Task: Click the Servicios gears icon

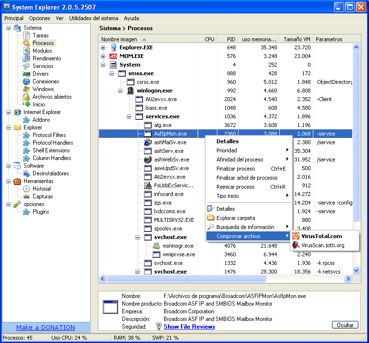Action: 26,66
